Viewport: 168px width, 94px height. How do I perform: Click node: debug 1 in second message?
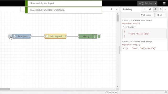point(146,42)
